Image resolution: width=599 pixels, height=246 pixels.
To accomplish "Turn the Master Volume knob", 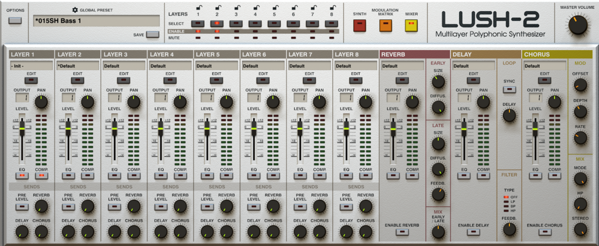I will 577,26.
